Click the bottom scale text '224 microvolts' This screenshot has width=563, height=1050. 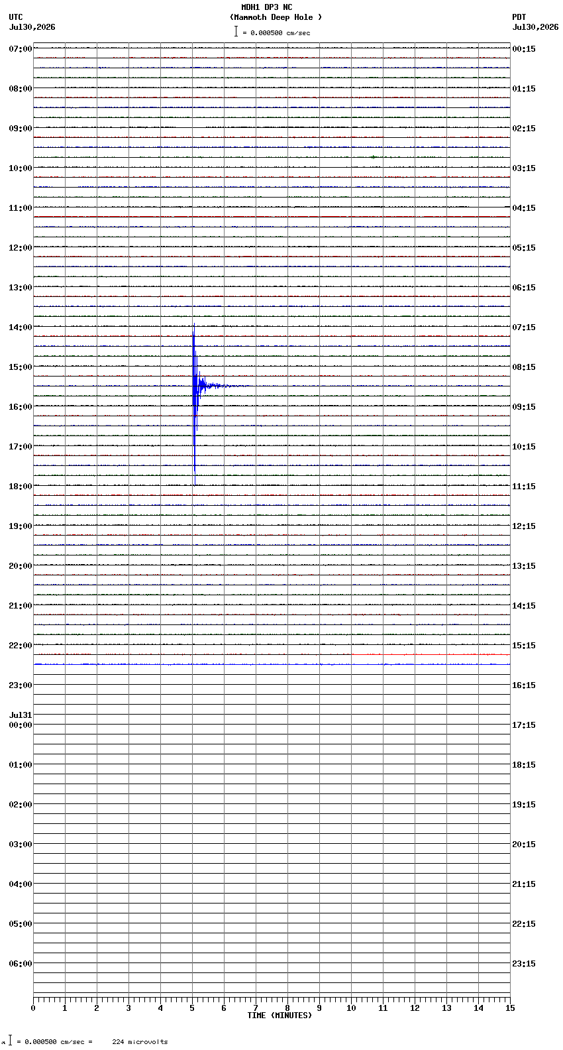coord(140,1042)
